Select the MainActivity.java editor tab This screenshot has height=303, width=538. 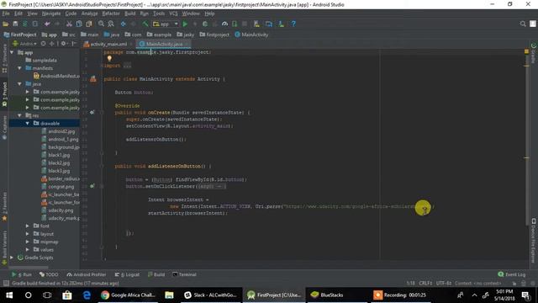163,44
